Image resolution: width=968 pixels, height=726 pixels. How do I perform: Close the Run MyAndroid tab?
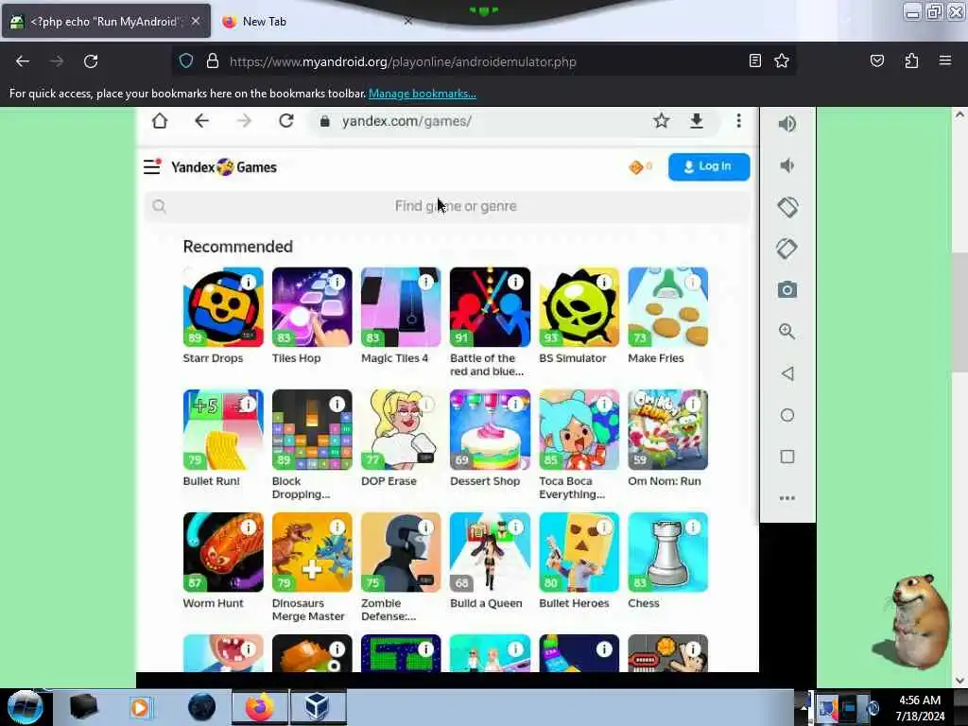(196, 21)
